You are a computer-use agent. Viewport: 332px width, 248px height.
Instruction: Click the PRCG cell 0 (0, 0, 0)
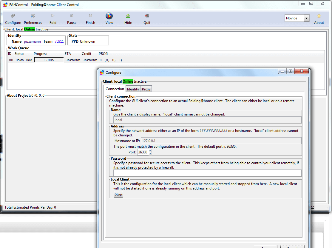click(x=111, y=60)
